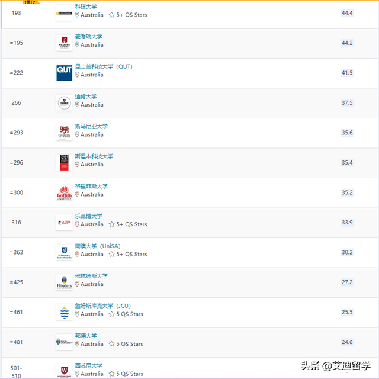Open 南澳大学 (UniSA) link
Image resolution: width=379 pixels, height=379 pixels.
coord(98,246)
